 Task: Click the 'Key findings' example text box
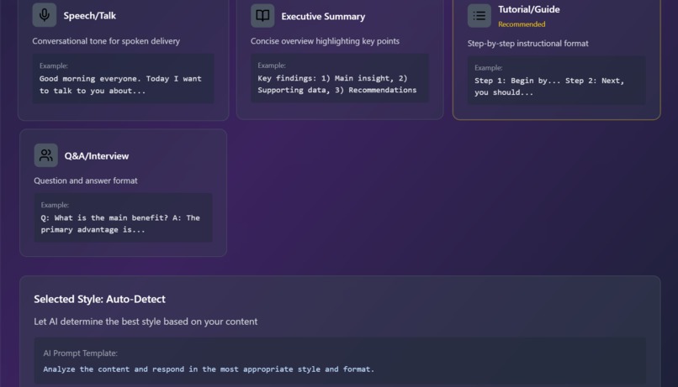coord(340,78)
